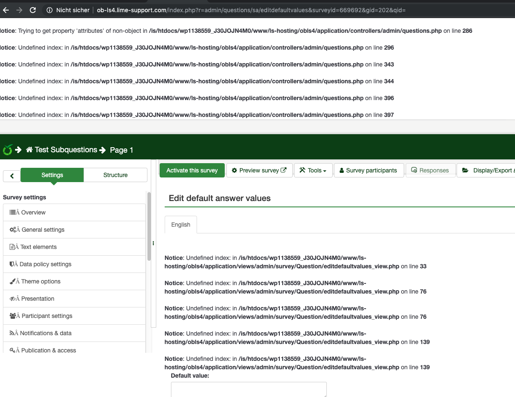Switch to the Structure tab
The height and width of the screenshot is (397, 515).
point(115,175)
